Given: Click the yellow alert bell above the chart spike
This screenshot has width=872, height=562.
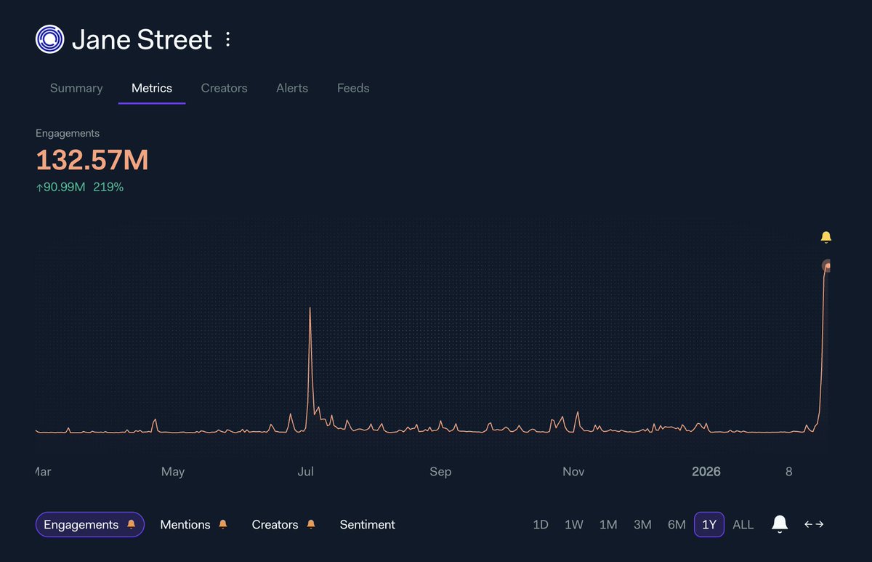Looking at the screenshot, I should 825,236.
